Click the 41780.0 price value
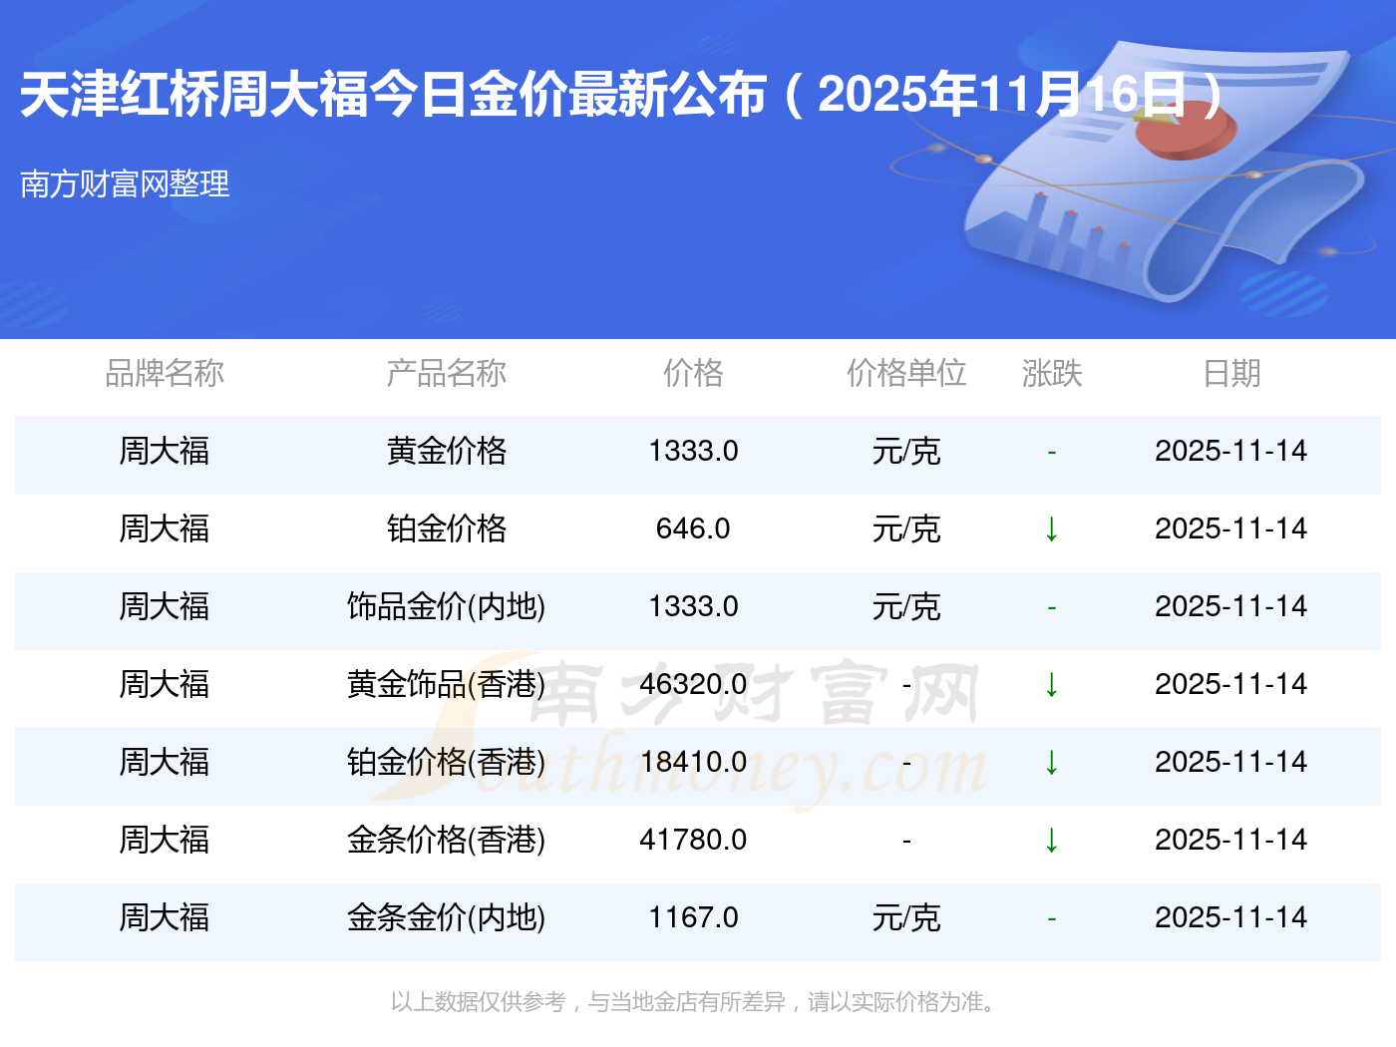Viewport: 1396px width, 1047px height. pos(693,840)
